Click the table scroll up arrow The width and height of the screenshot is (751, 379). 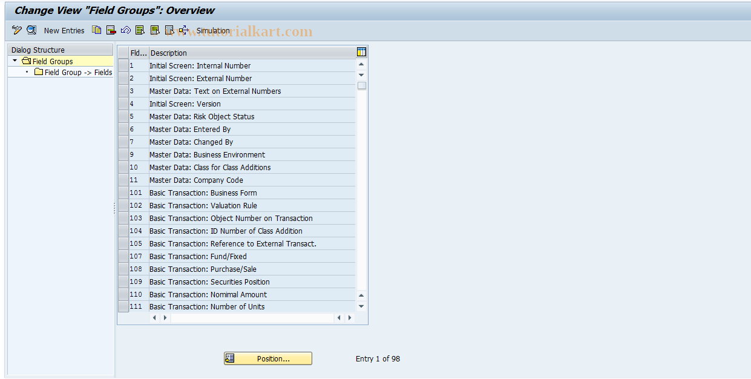(x=361, y=64)
